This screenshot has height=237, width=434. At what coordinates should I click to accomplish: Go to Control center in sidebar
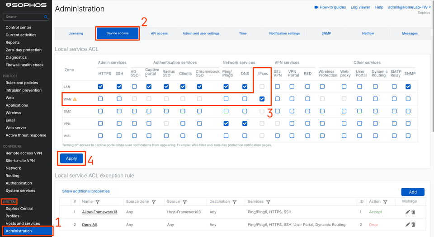point(19,28)
